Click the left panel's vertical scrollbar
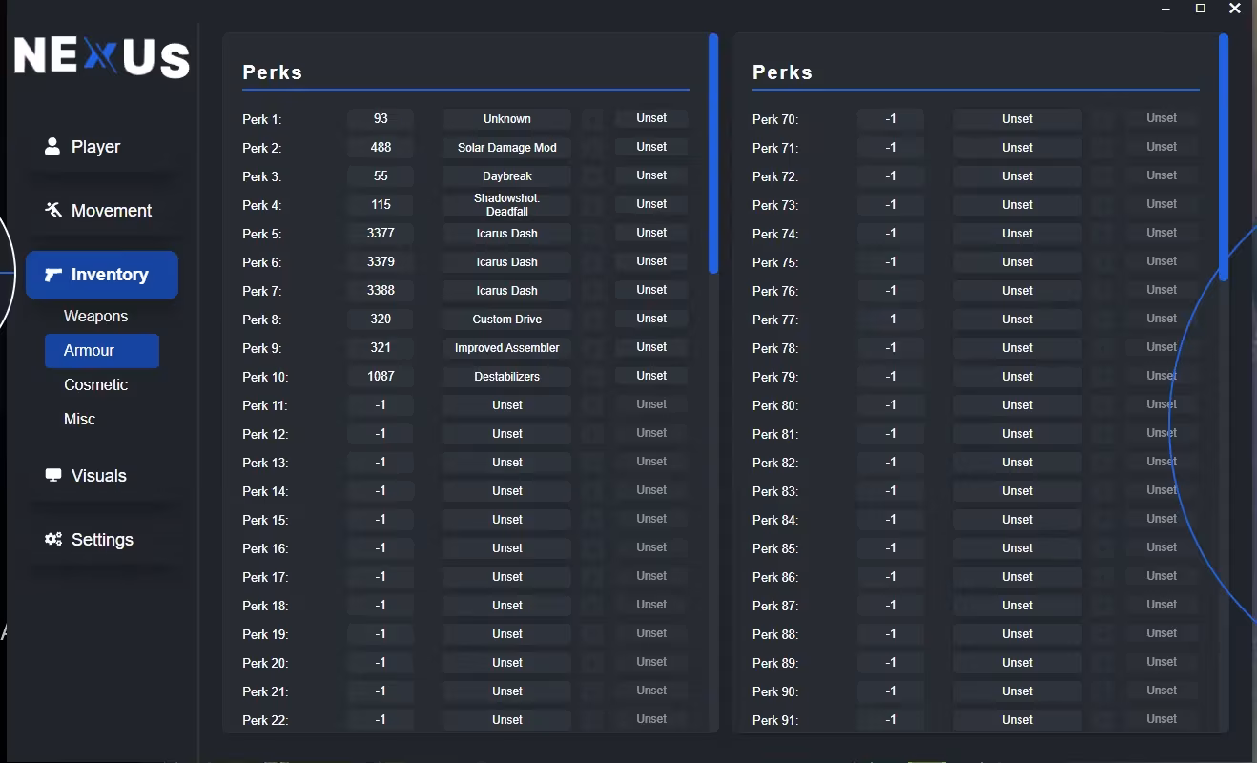This screenshot has height=763, width=1257. point(713,154)
